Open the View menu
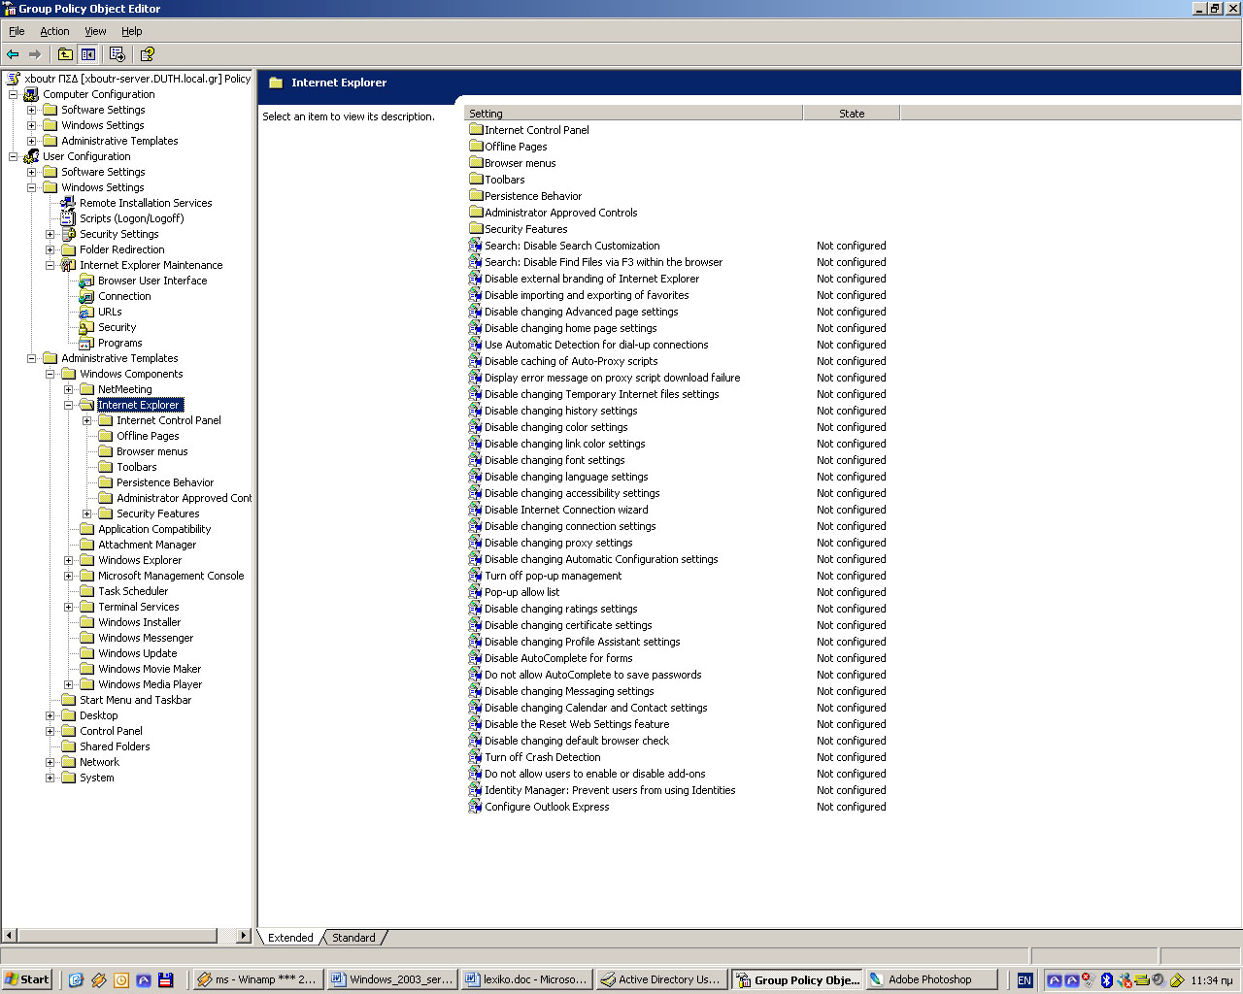 95,31
